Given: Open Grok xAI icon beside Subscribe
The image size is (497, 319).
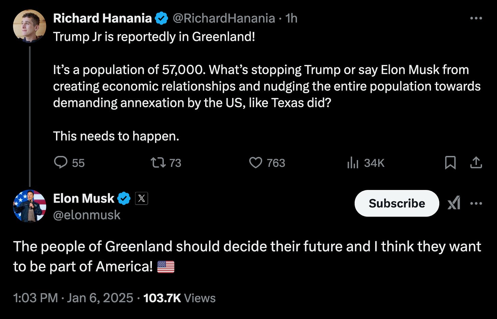Looking at the screenshot, I should pyautogui.click(x=454, y=203).
